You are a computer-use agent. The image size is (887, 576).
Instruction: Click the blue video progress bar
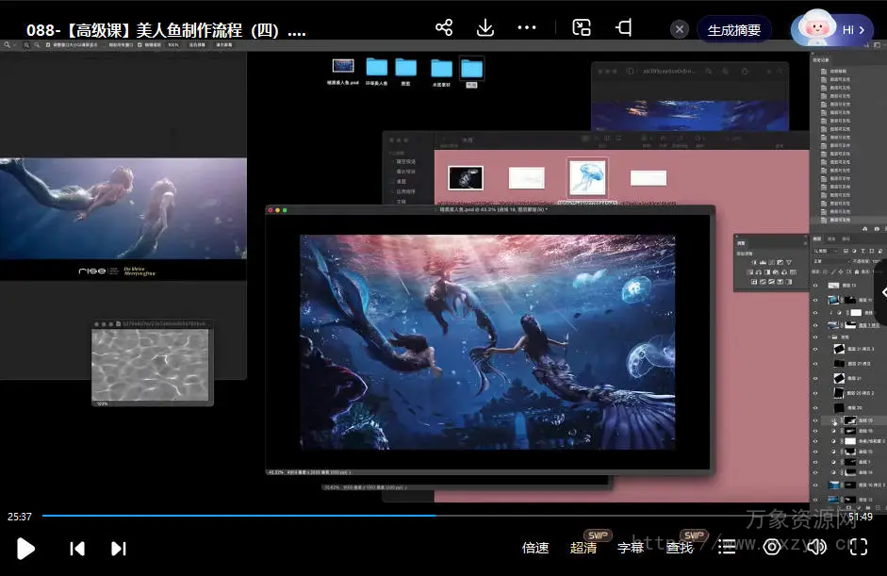click(236, 516)
